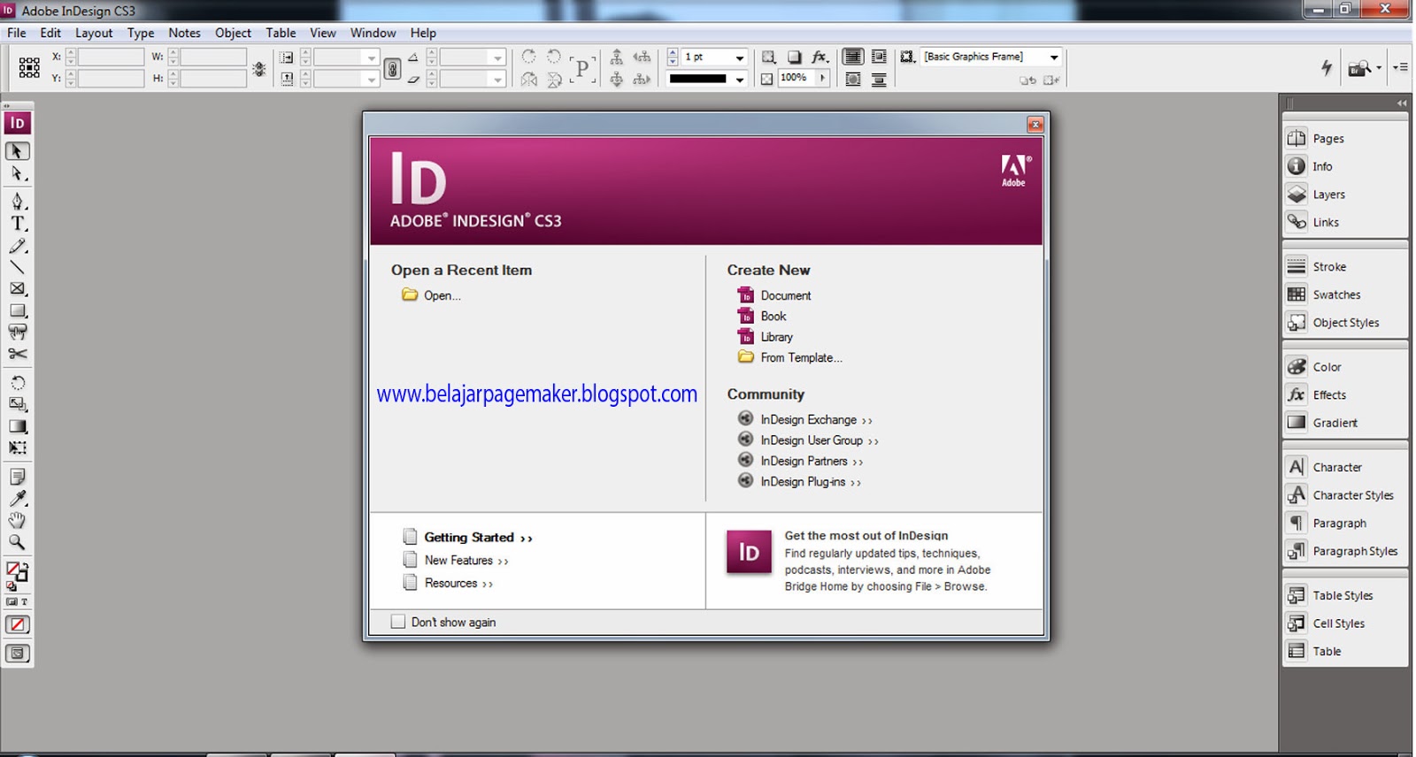This screenshot has height=757, width=1416.
Task: Open the control panel options menu
Action: click(1400, 67)
